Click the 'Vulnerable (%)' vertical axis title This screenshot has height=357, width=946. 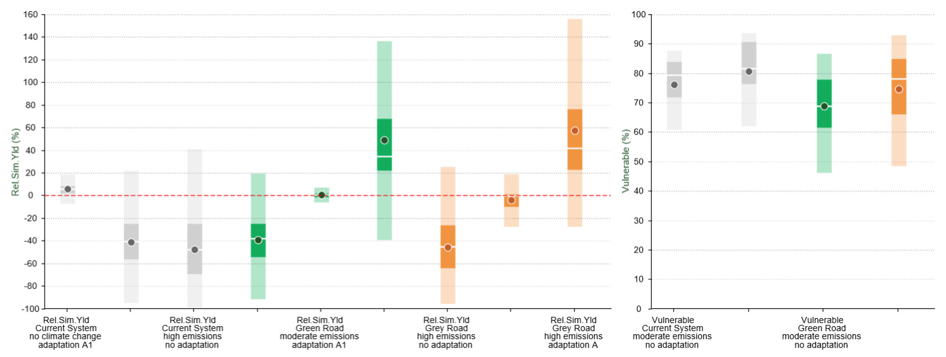click(x=625, y=161)
